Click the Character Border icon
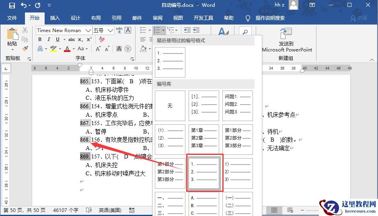This screenshot has width=378, height=216. [x=128, y=30]
